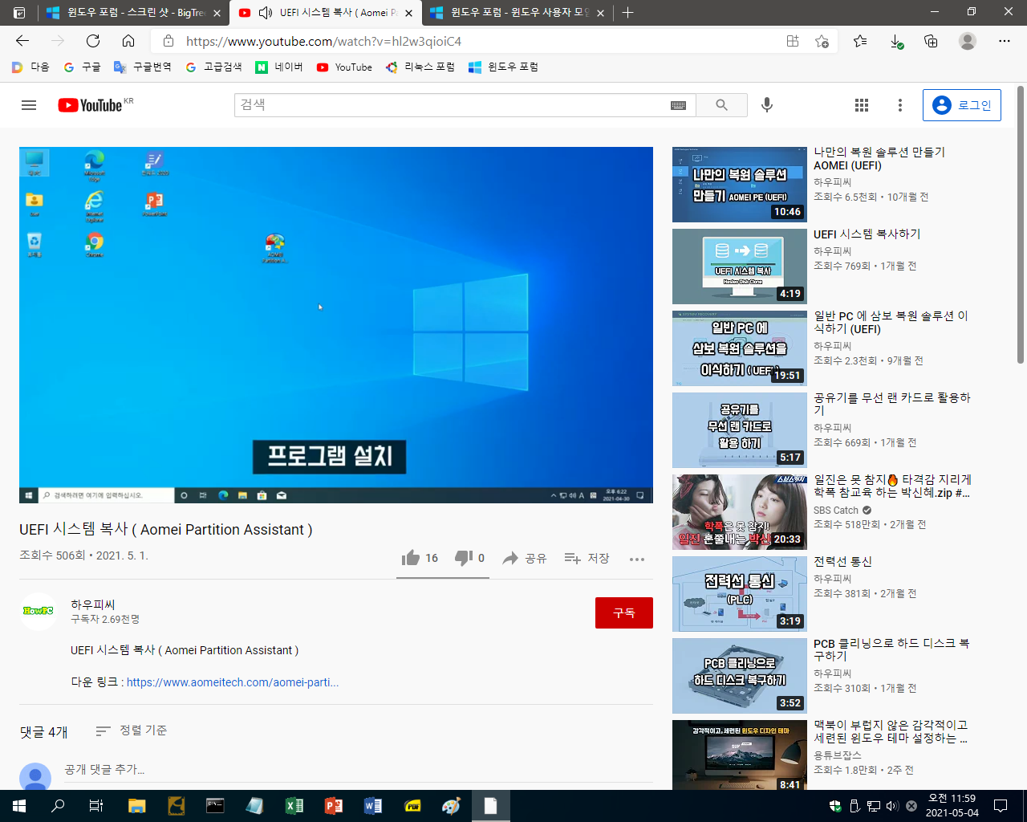
Task: Share the video via 공유
Action: [525, 558]
